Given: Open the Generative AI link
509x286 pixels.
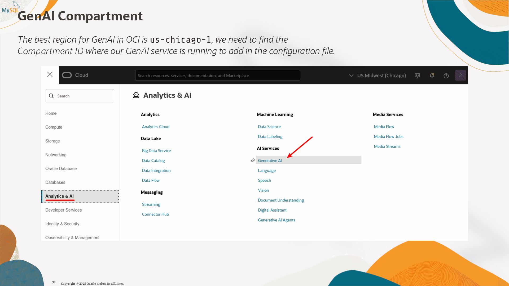Looking at the screenshot, I should click(x=270, y=160).
